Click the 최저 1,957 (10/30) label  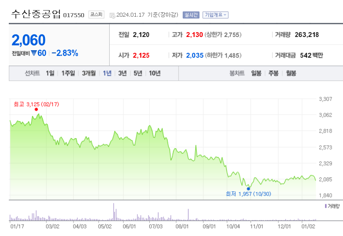248,194
